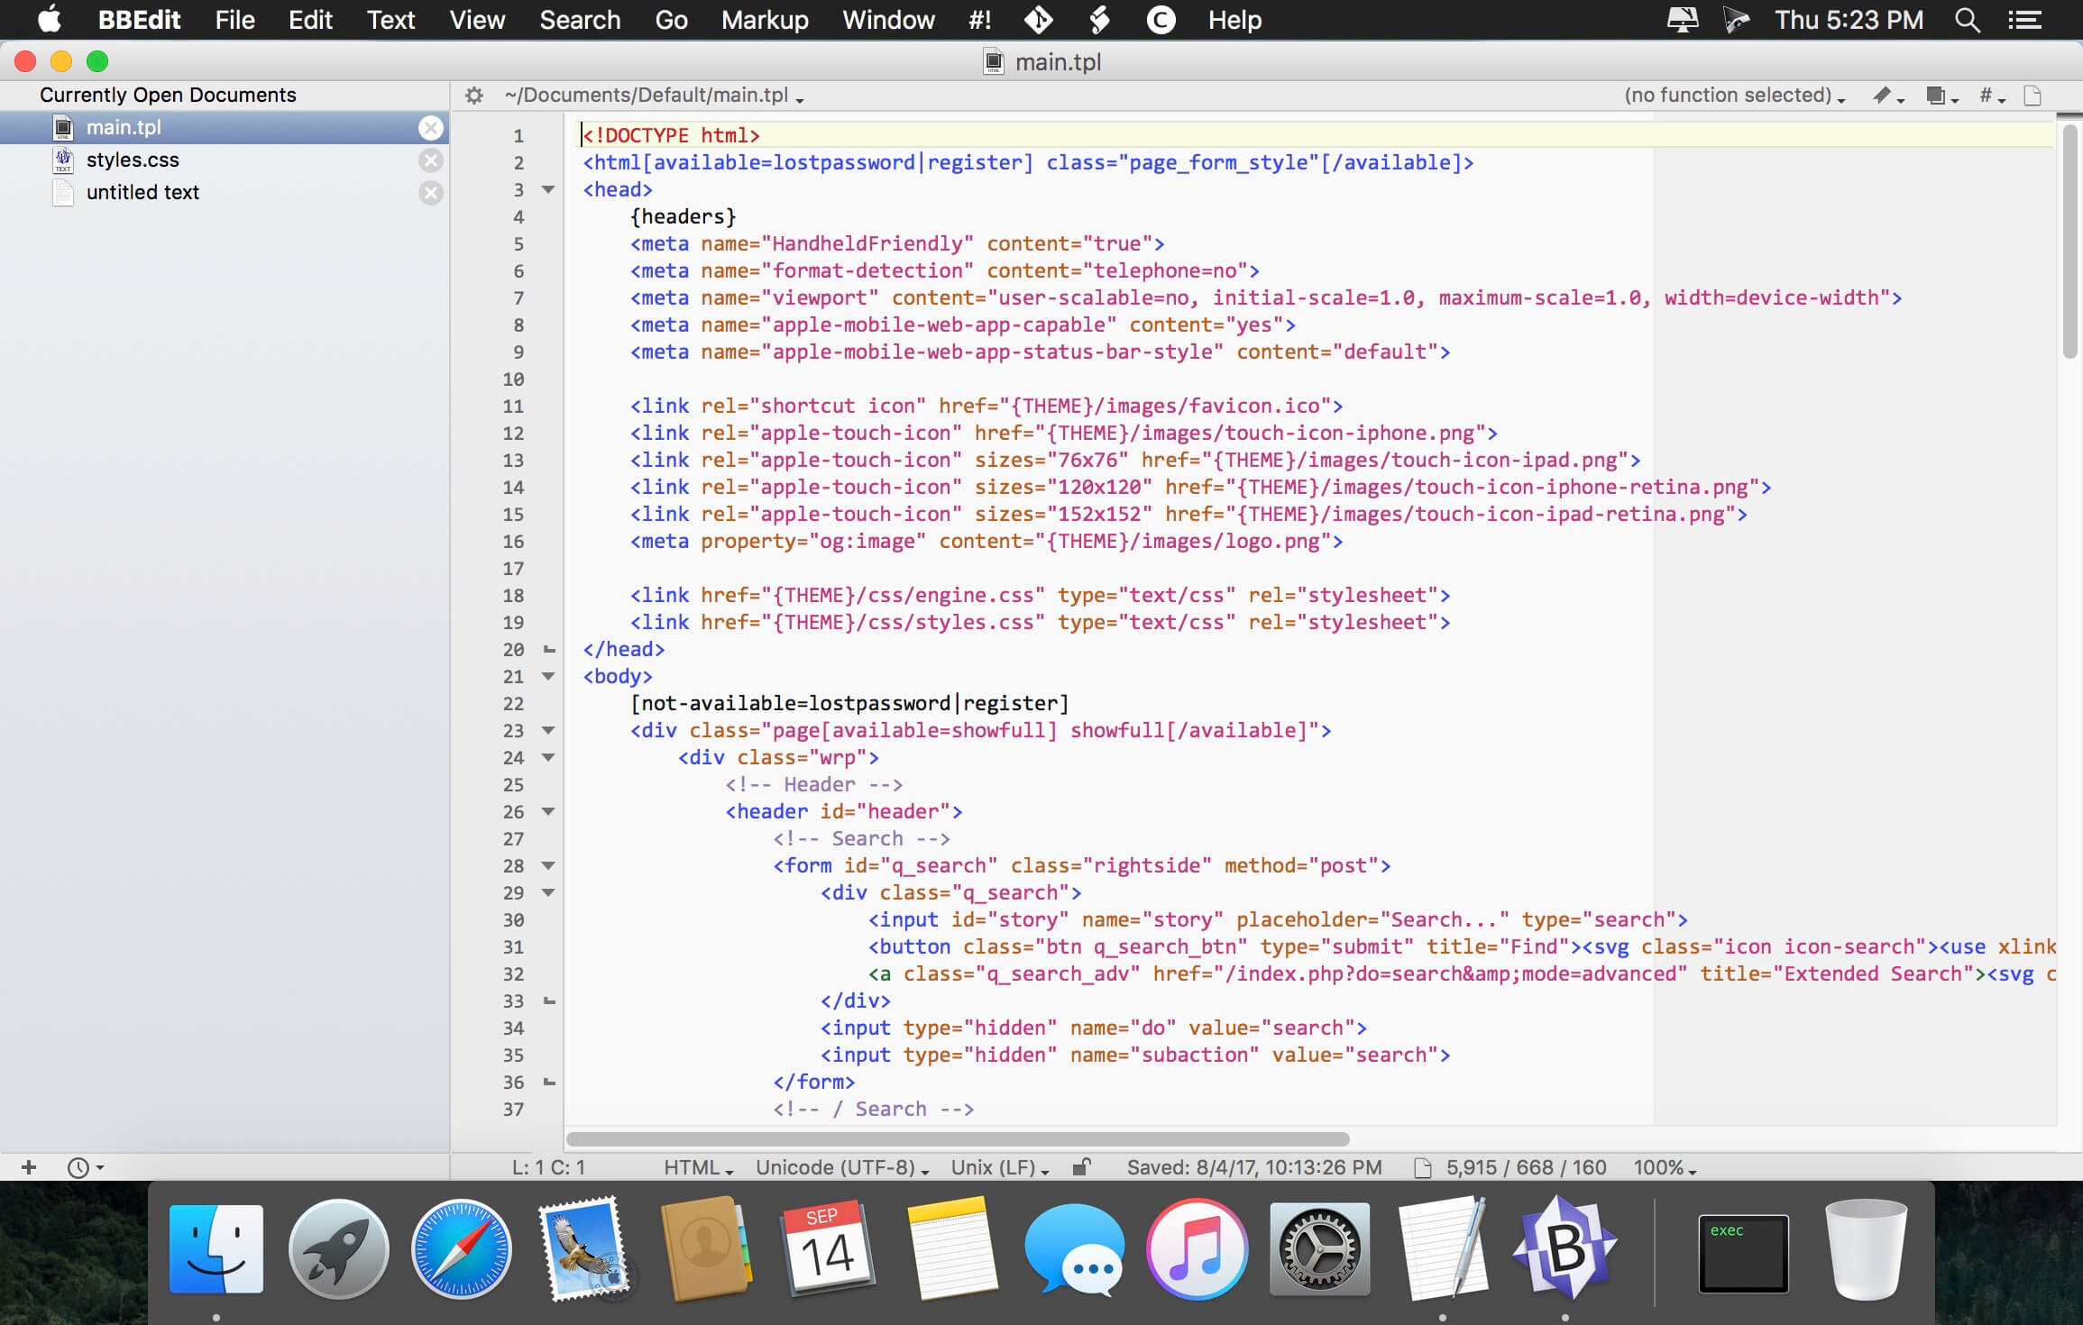2083x1325 pixels.
Task: Open the BBEdit icon in the Dock
Action: click(1566, 1250)
